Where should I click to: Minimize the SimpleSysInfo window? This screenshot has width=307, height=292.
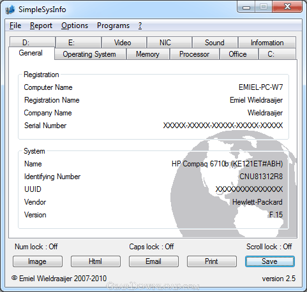click(246, 7)
